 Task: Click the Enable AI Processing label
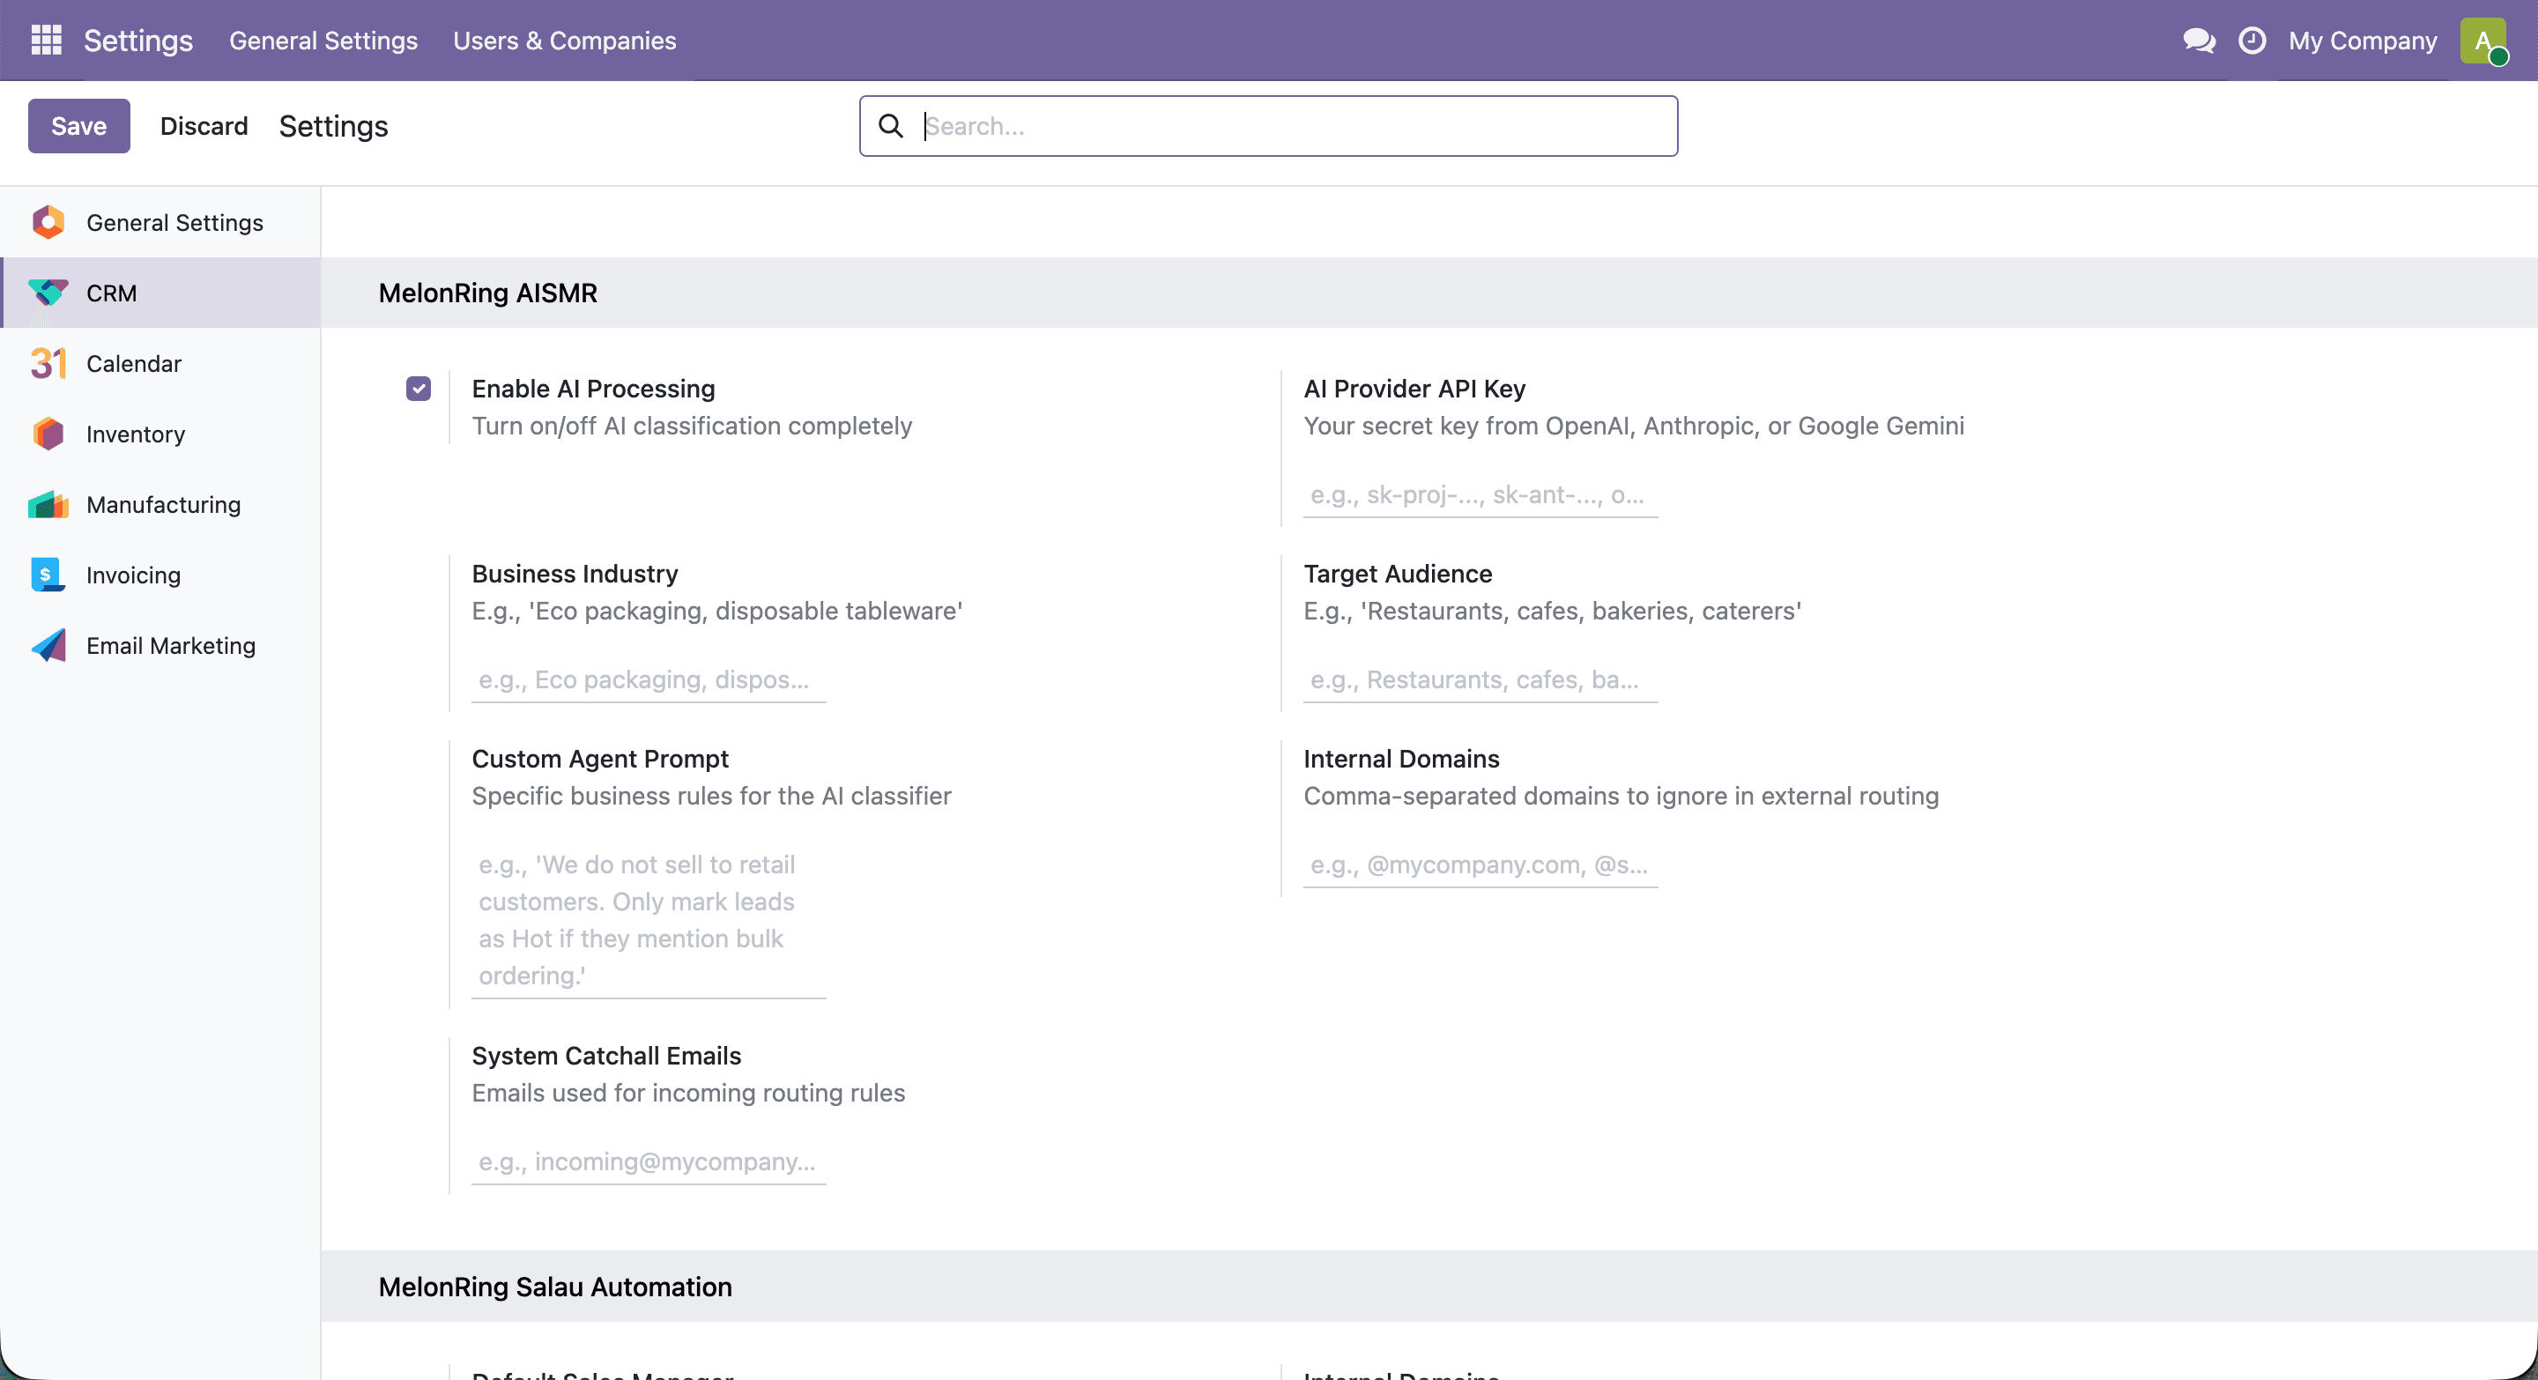click(x=593, y=390)
